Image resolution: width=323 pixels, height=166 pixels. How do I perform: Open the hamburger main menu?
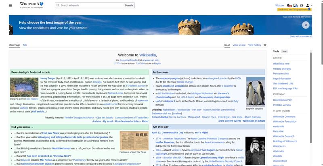[x=10, y=5]
